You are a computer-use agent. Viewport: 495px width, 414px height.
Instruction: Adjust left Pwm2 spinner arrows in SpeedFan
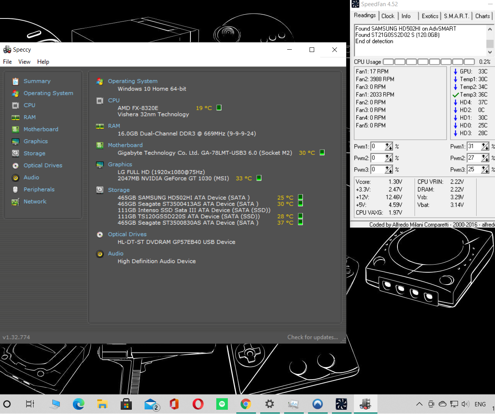click(389, 158)
